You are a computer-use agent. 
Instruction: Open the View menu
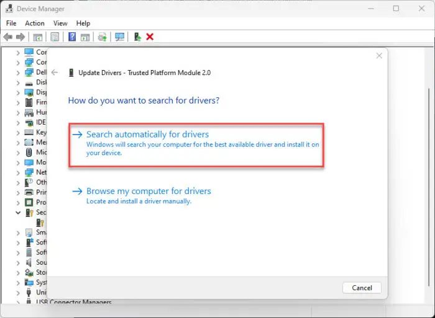click(60, 23)
